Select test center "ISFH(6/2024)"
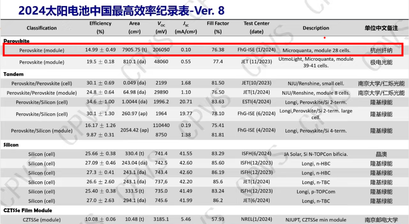This screenshot has height=224, width=409. pyautogui.click(x=256, y=153)
